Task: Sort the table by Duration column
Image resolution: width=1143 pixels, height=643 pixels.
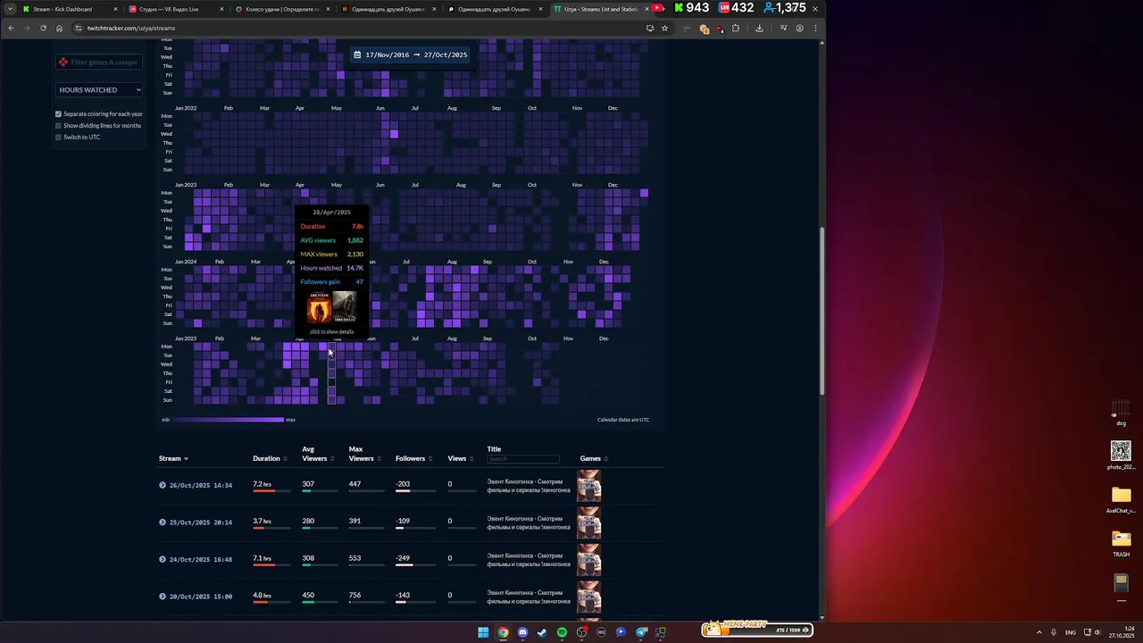Action: [270, 458]
